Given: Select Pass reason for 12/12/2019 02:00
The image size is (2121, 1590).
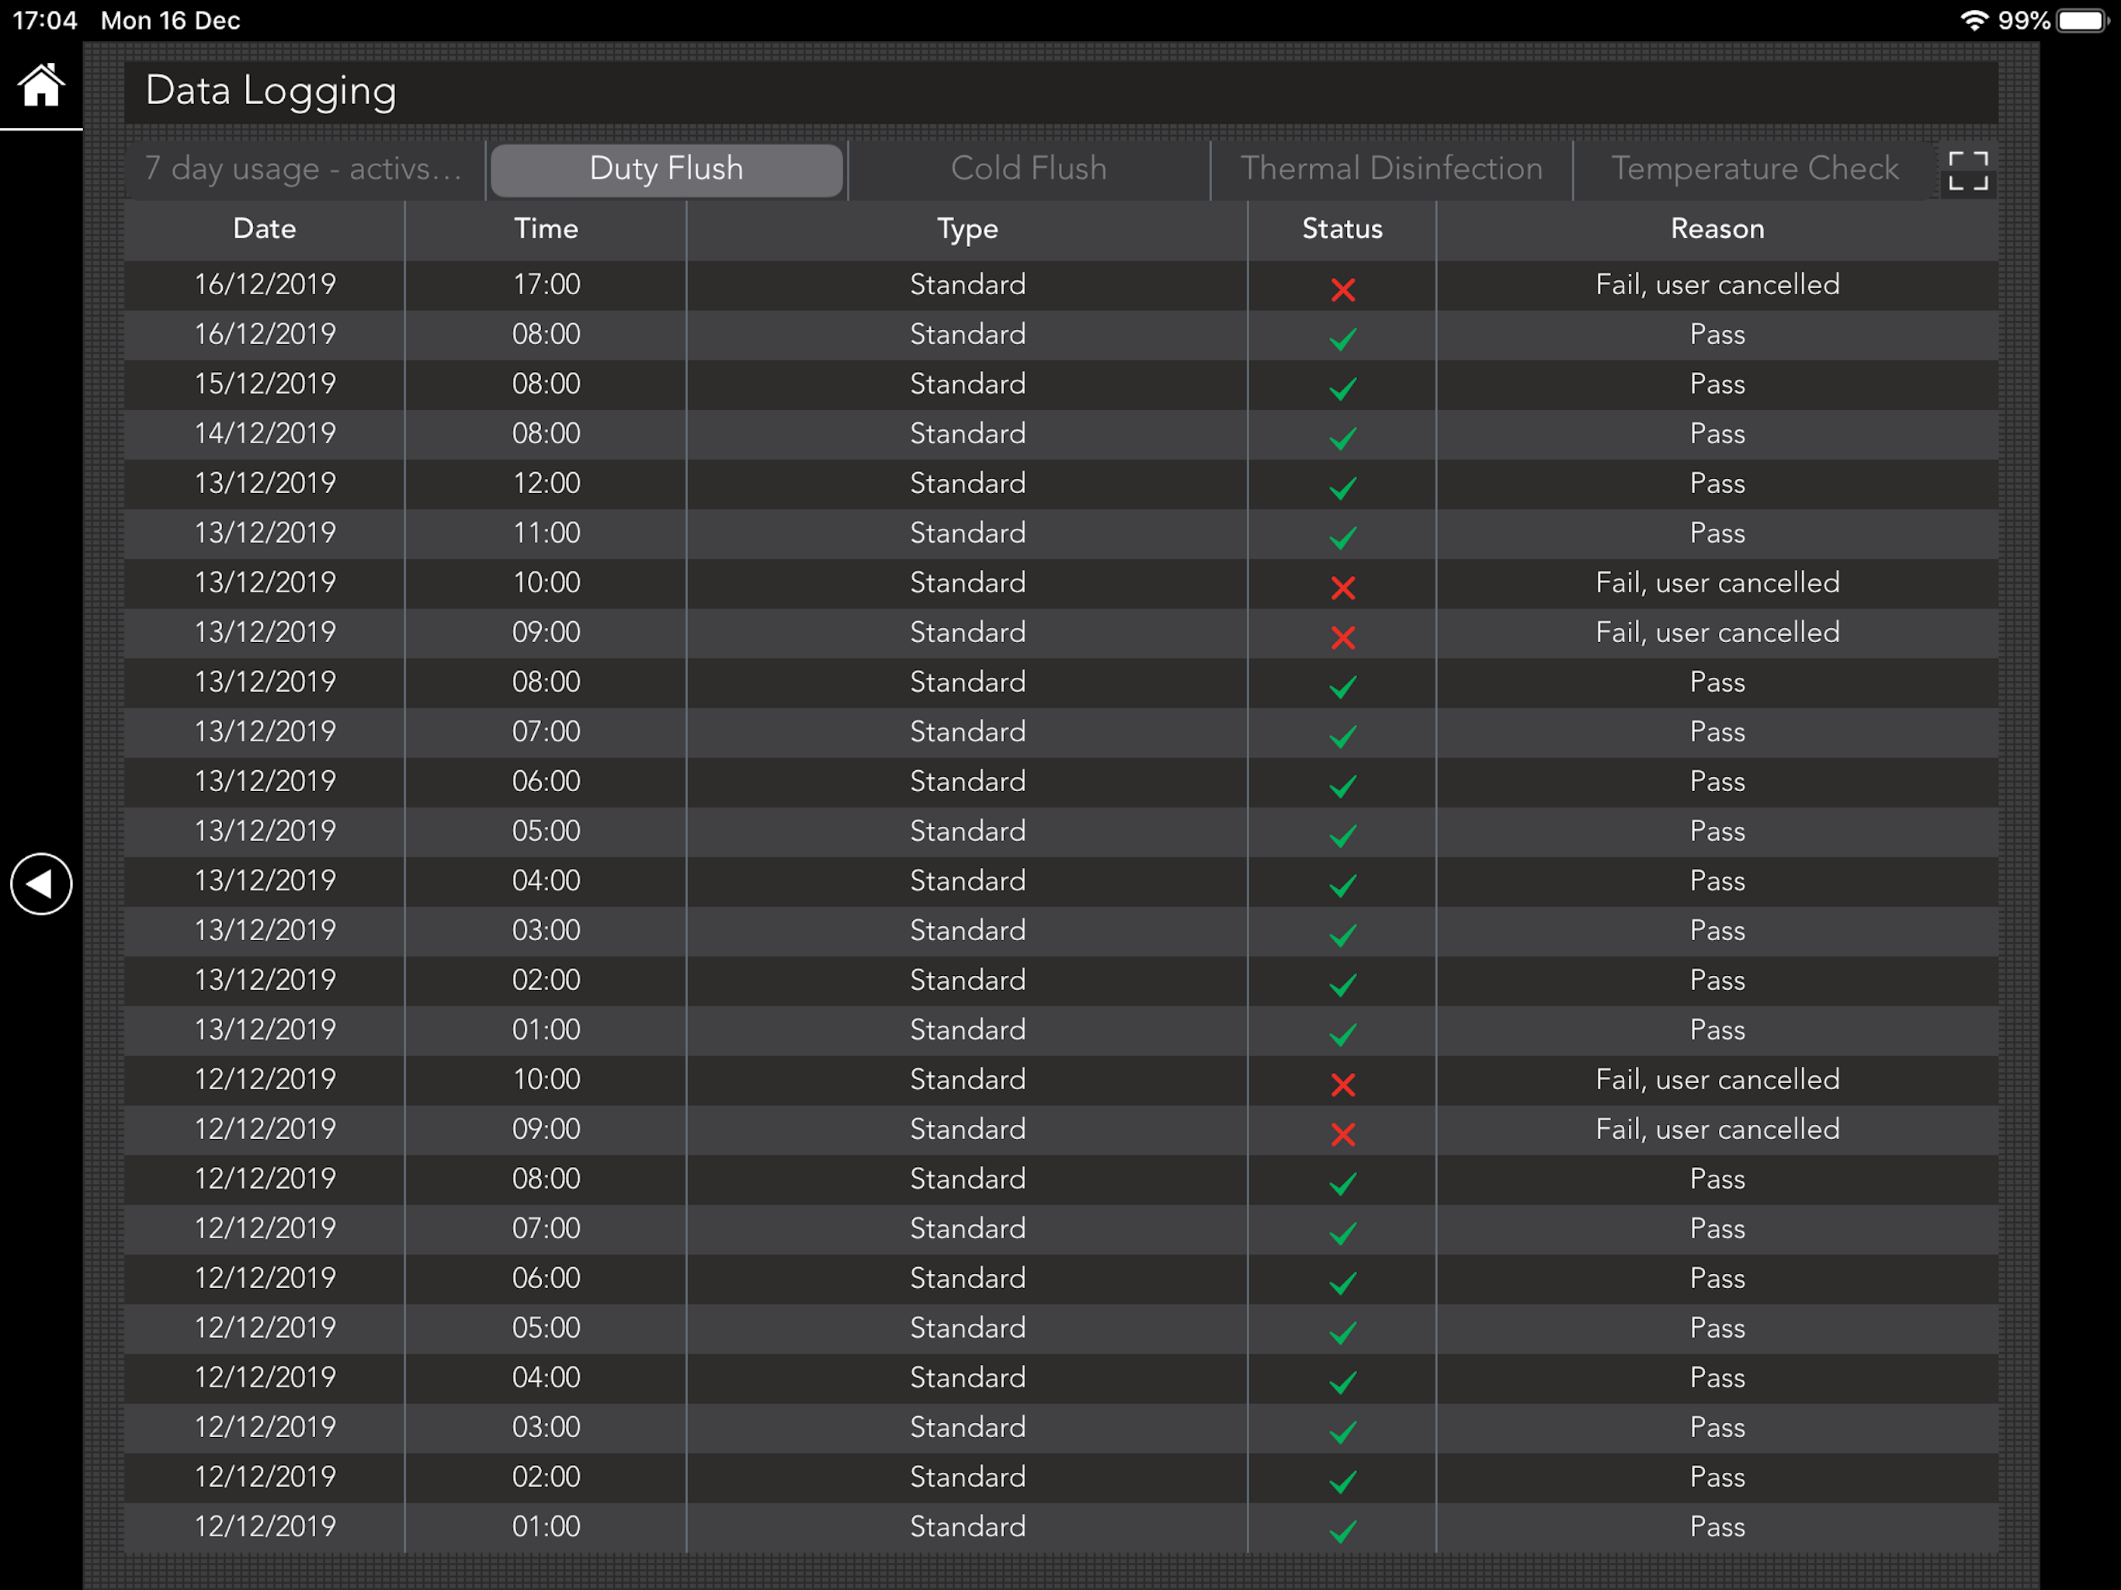Looking at the screenshot, I should pos(1717,1477).
